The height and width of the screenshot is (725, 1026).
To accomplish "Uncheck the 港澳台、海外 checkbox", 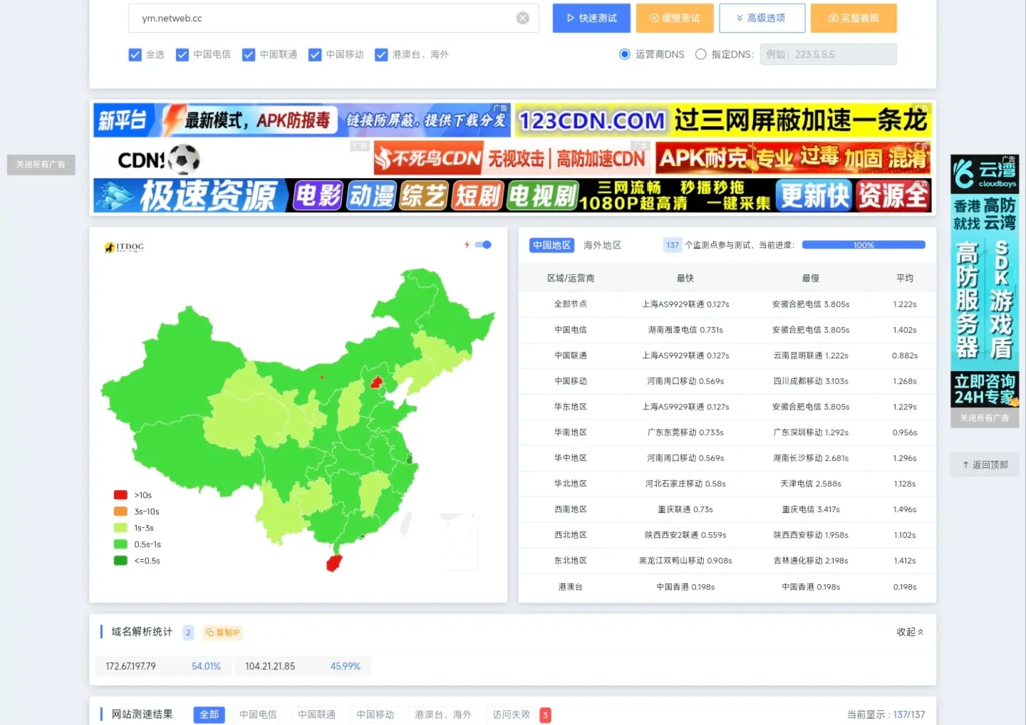I will tap(381, 54).
